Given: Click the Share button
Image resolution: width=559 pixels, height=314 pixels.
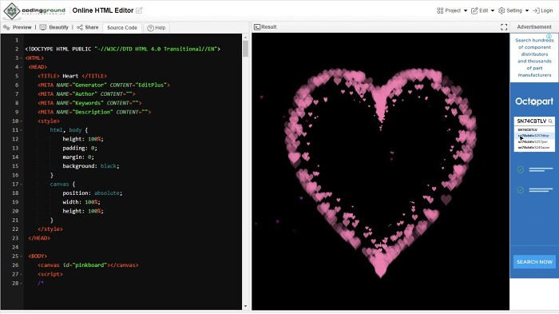Looking at the screenshot, I should [x=88, y=27].
